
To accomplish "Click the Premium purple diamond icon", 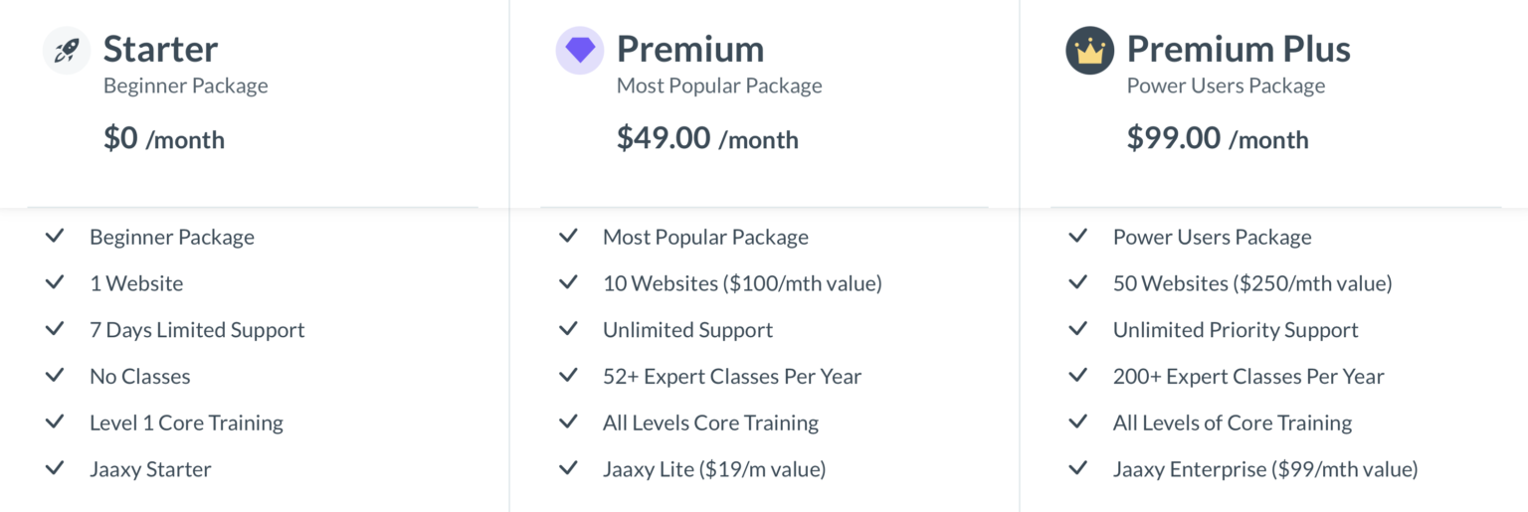I will 580,51.
